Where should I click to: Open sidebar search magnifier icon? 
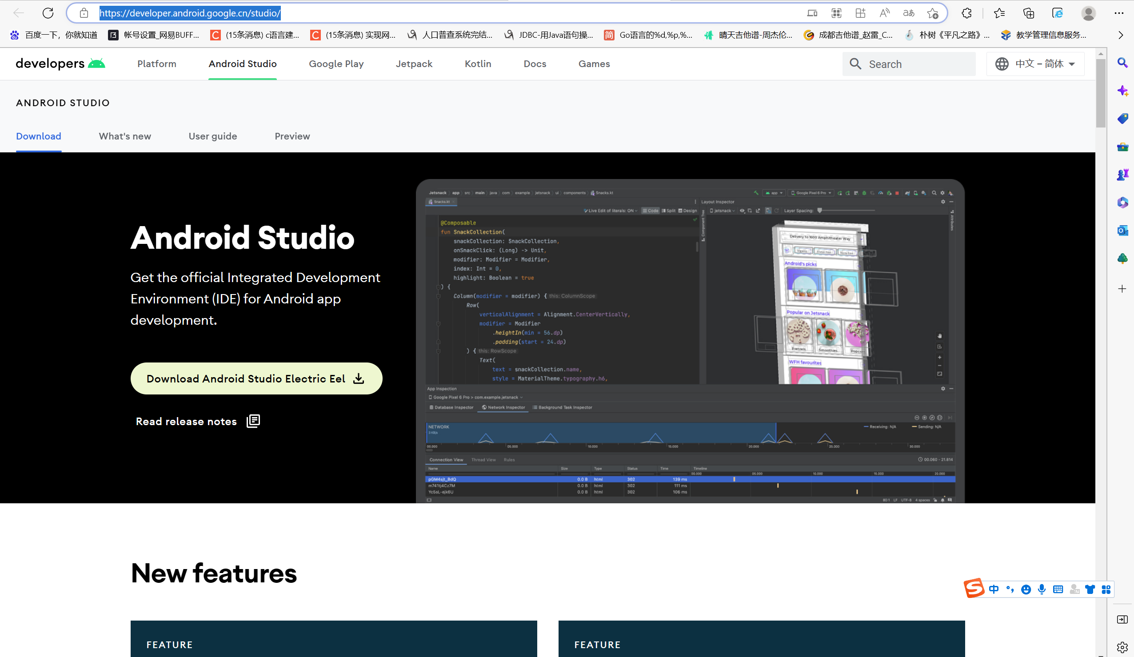tap(1122, 63)
